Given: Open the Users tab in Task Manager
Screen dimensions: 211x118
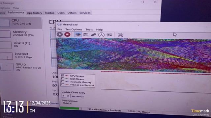Looking at the screenshot, I should (x=61, y=13).
